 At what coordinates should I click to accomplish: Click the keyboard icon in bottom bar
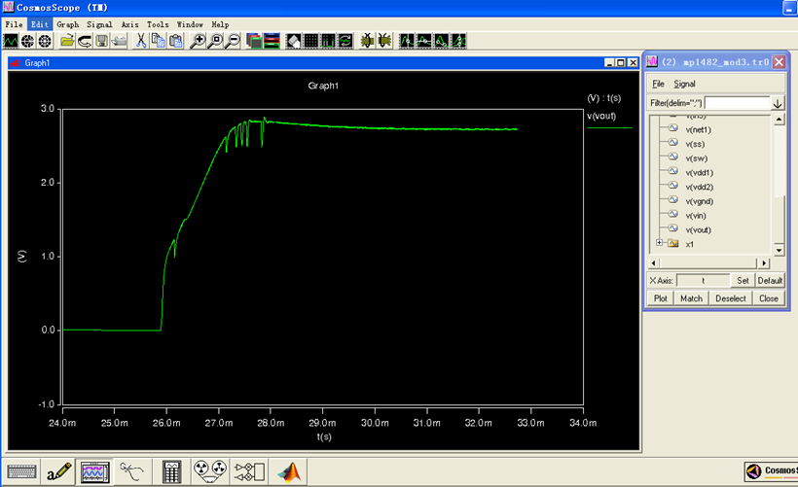click(21, 471)
